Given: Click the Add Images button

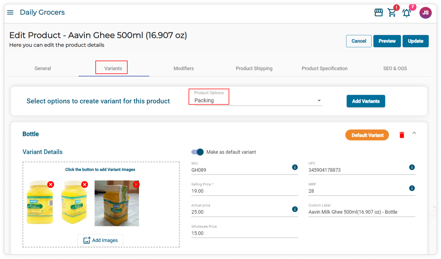Looking at the screenshot, I should [100, 240].
